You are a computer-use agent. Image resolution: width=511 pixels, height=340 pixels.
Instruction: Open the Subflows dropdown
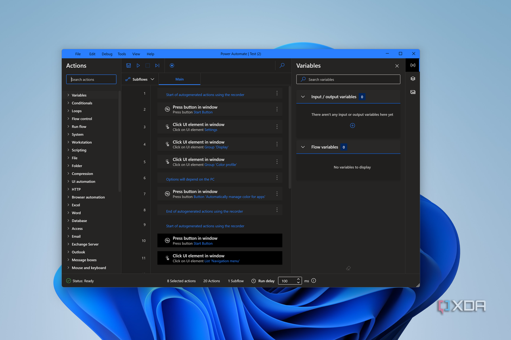click(140, 79)
